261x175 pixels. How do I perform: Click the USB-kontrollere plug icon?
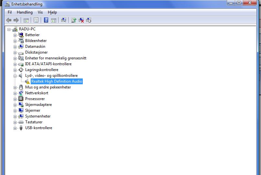pyautogui.click(x=21, y=128)
